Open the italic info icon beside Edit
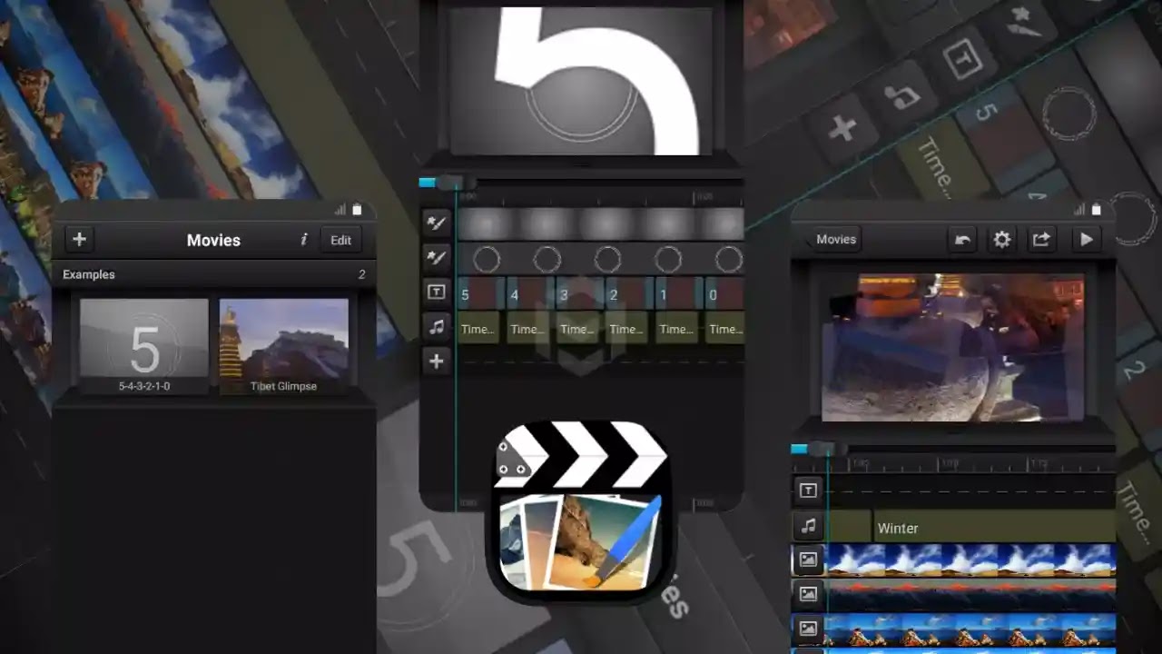This screenshot has width=1162, height=654. coord(303,240)
